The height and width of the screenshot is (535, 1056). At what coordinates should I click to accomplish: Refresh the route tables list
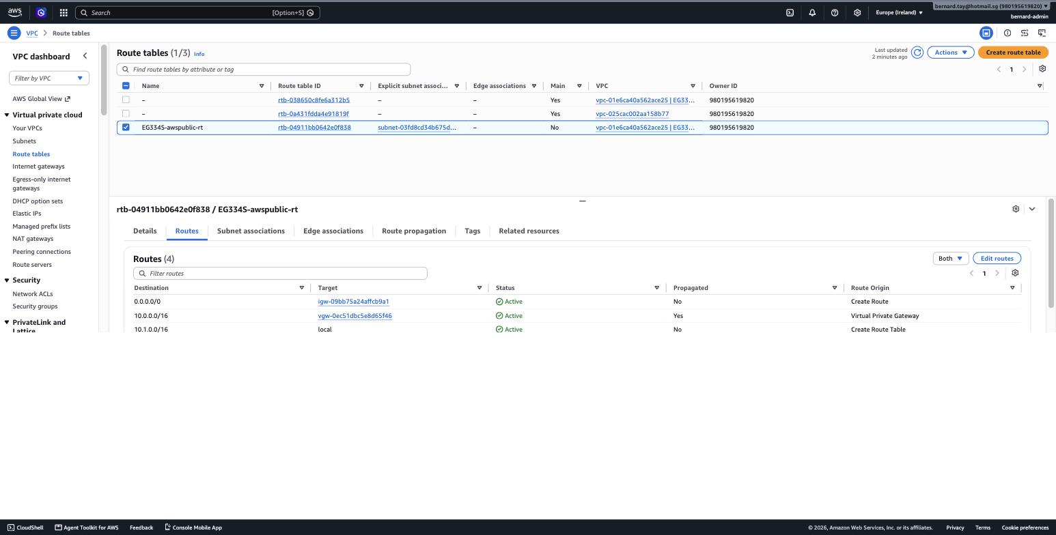(917, 53)
